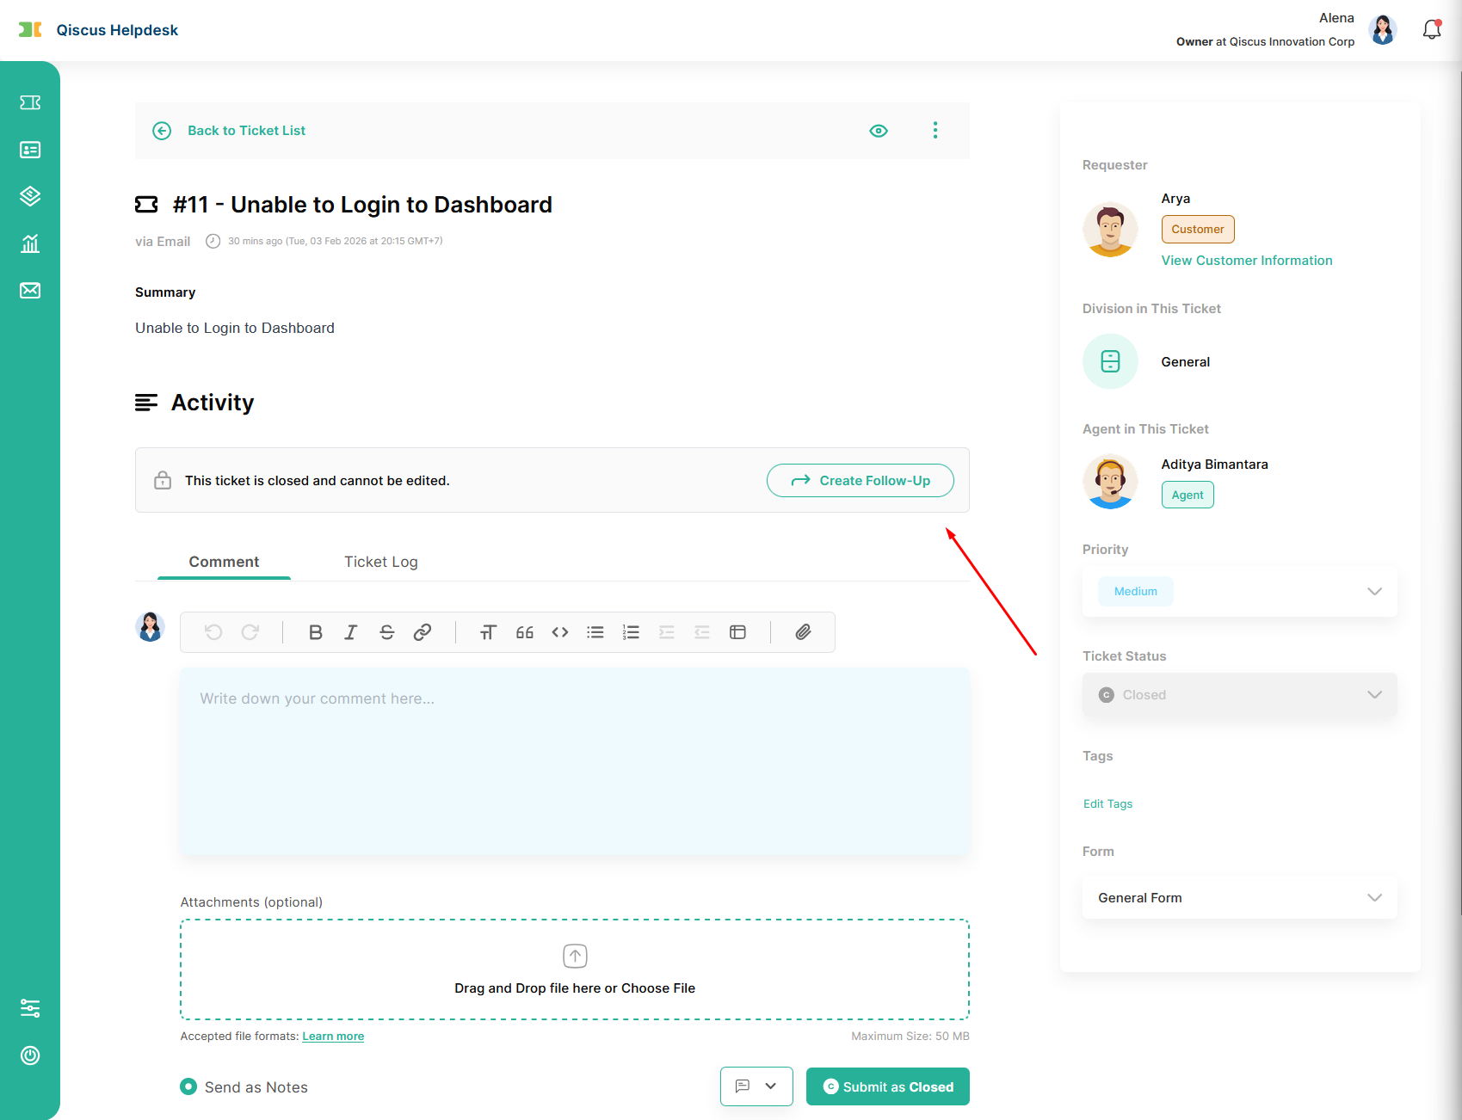Viewport: 1462px width, 1120px height.
Task: Open View Customer Information link
Action: [1247, 261]
